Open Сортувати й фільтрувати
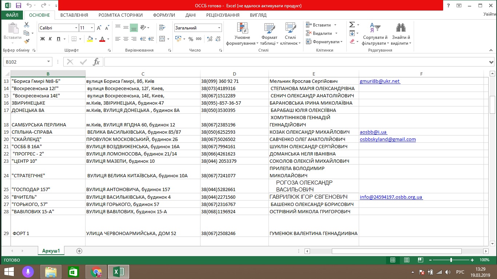The width and height of the screenshot is (497, 279). tap(375, 34)
